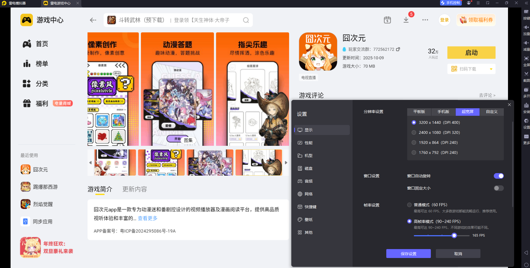Open the calendar check-in icon
This screenshot has height=268, width=530.
pos(387,20)
